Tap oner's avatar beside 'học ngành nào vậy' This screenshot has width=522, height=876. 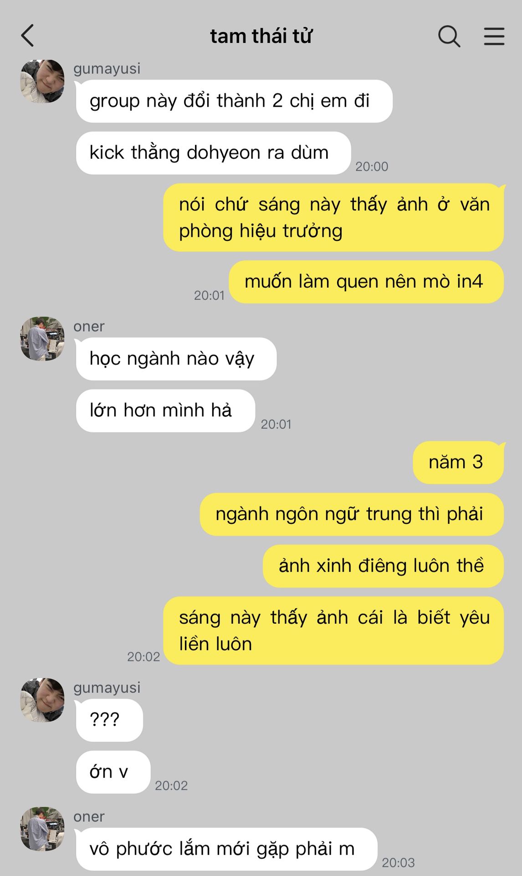point(42,339)
